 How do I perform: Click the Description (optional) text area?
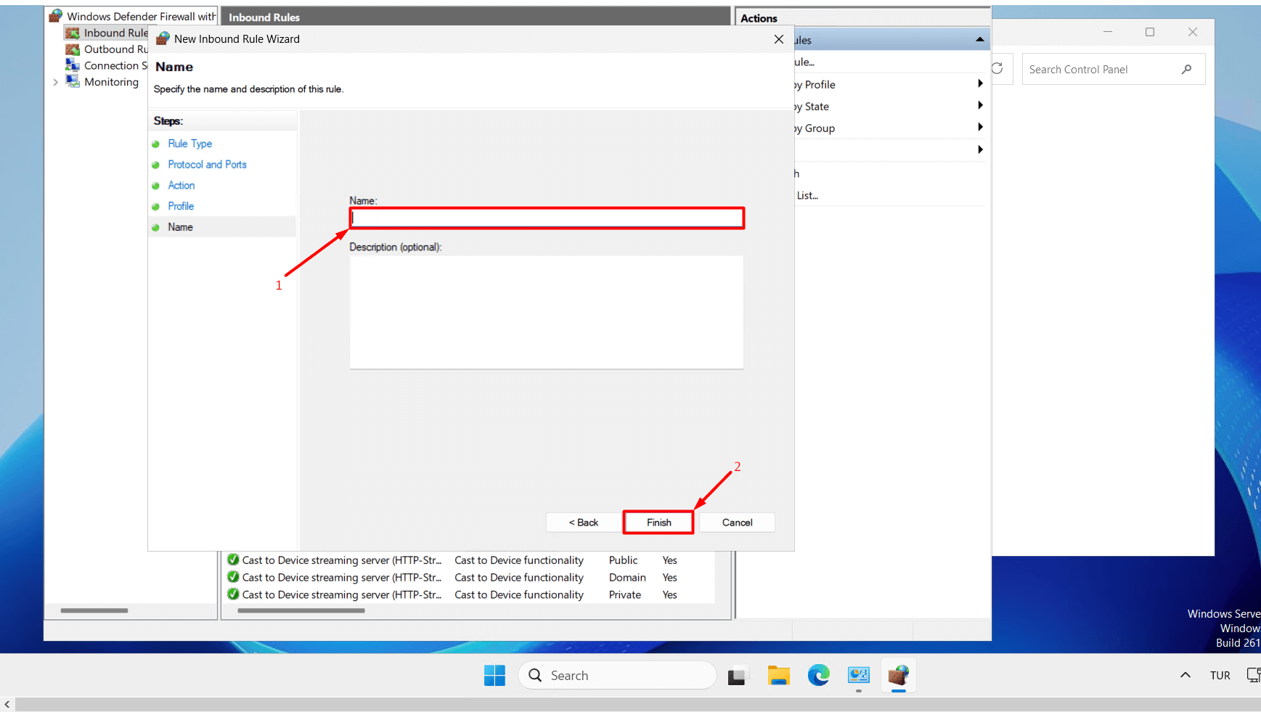[546, 312]
